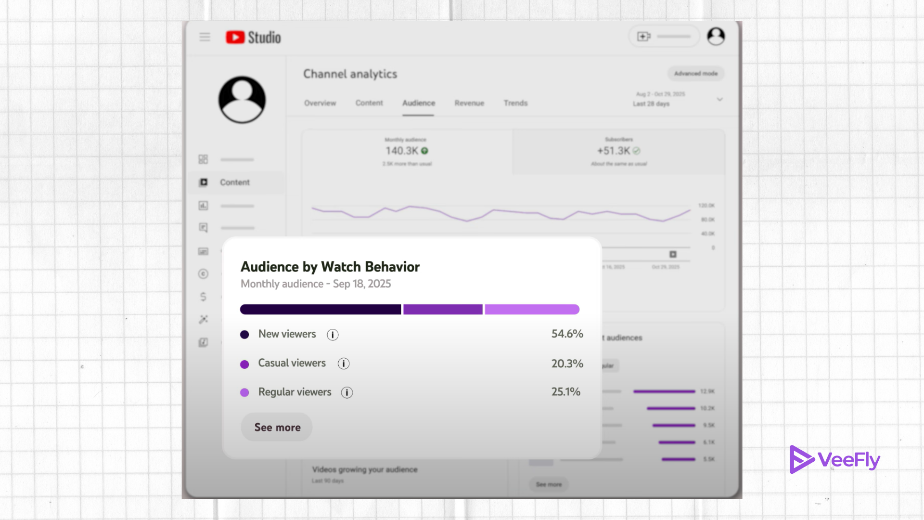Open the hamburger navigation menu
The height and width of the screenshot is (520, 924).
(205, 37)
